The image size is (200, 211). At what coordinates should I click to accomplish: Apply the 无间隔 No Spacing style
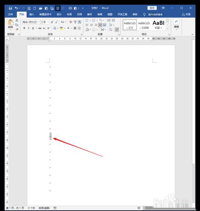pos(144,25)
